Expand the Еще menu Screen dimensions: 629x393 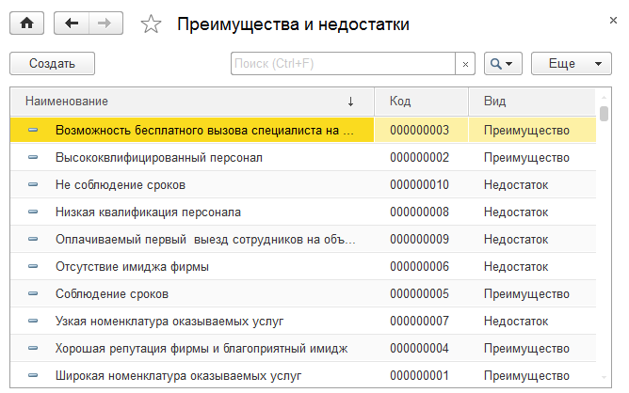tap(572, 64)
